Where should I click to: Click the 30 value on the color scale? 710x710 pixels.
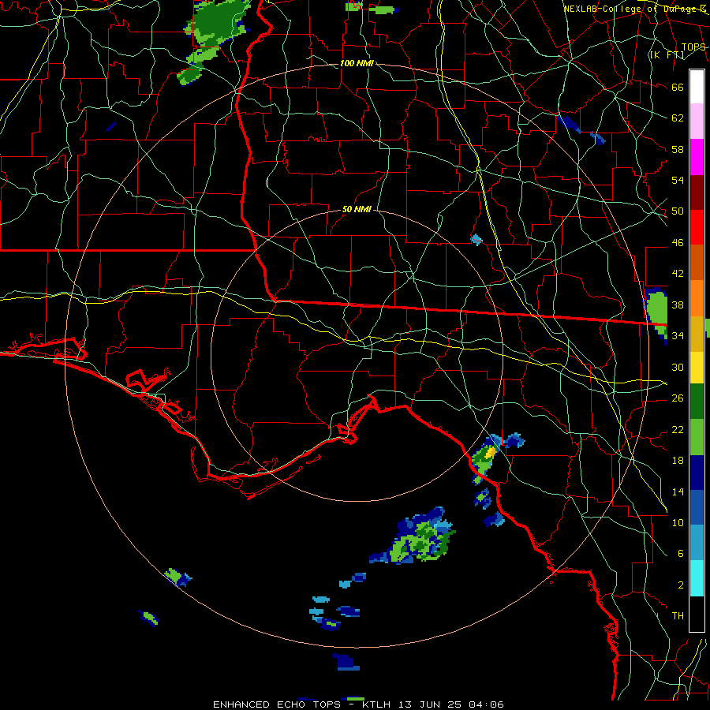point(678,367)
